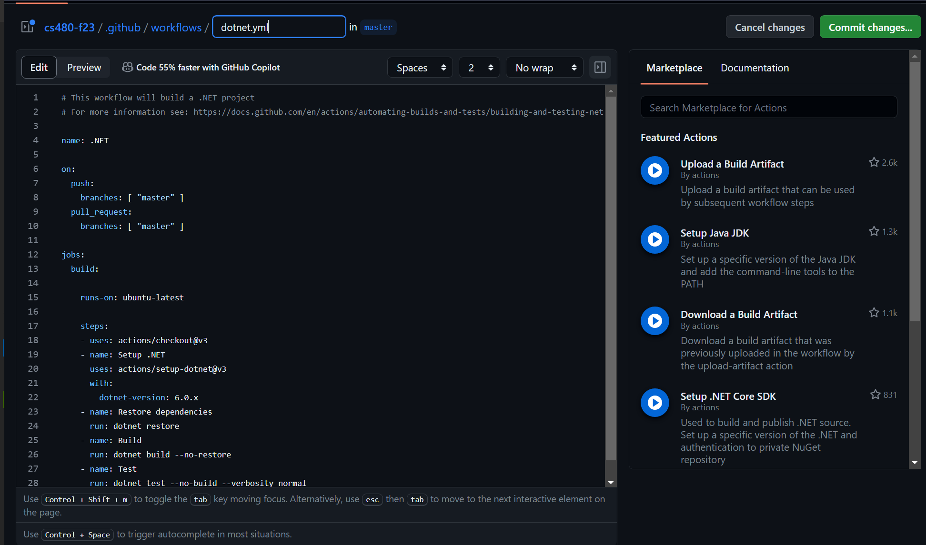Click the 'dotnet-version: 6.0.x' code line
The image size is (926, 545).
(x=149, y=397)
